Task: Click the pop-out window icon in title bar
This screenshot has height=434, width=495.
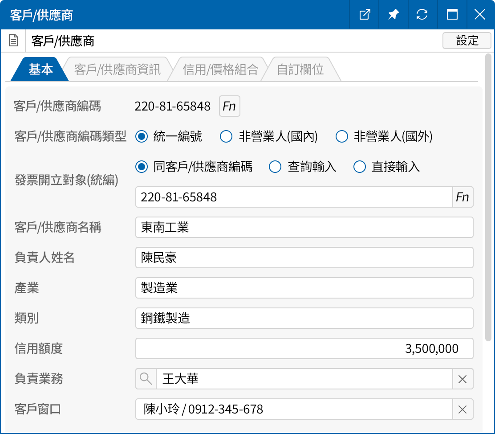Action: coord(365,15)
